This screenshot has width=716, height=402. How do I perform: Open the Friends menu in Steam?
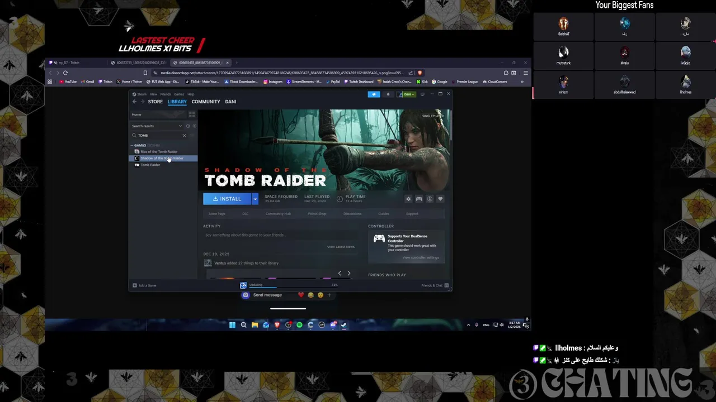[x=166, y=94]
